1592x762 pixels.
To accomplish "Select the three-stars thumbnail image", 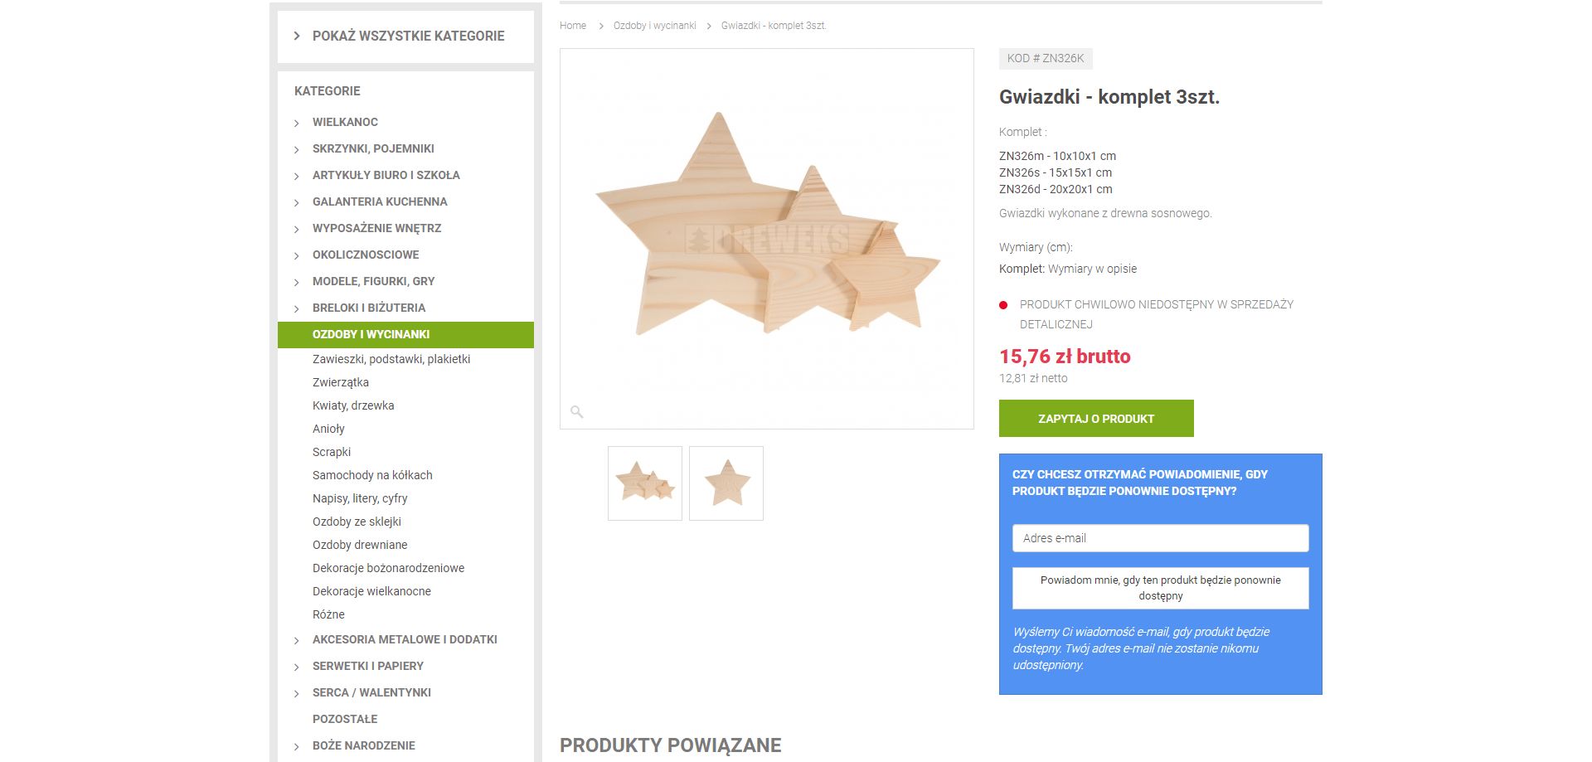I will [645, 483].
